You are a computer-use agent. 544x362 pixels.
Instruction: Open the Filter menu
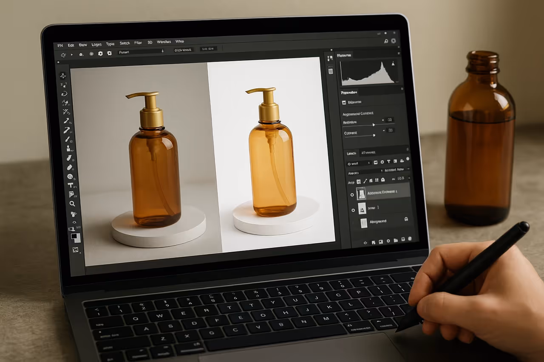click(x=138, y=42)
